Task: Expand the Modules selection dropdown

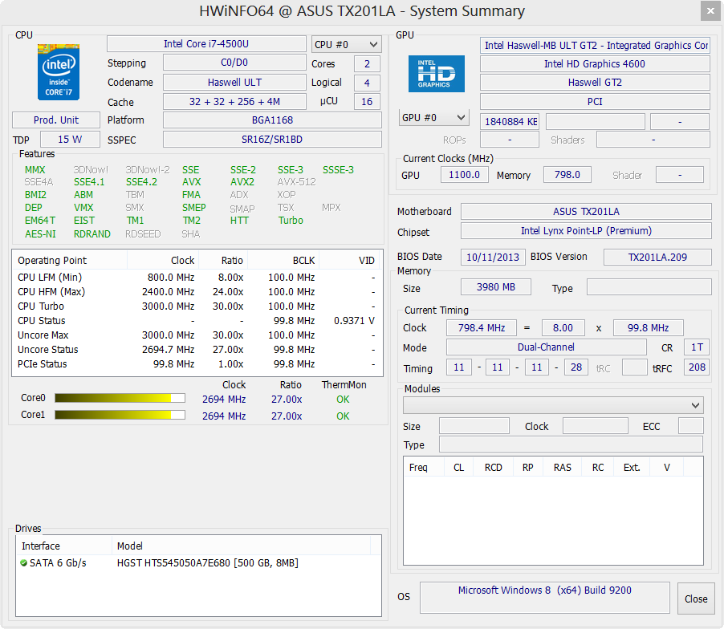Action: click(x=553, y=405)
